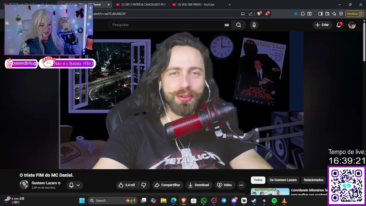Open Microsoft Edge in taskbar
366x206 pixels.
(174, 201)
